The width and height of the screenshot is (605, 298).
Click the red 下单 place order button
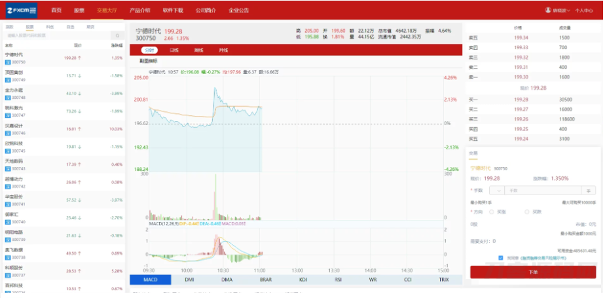[533, 272]
